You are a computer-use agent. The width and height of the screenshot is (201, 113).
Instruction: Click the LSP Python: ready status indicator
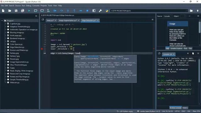125,111
